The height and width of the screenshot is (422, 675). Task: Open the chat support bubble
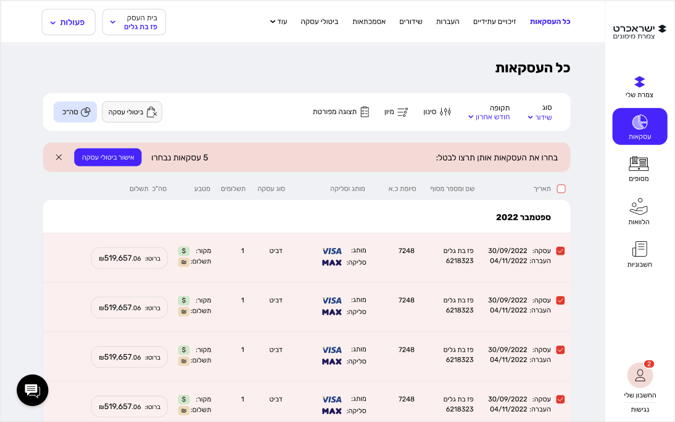[32, 390]
